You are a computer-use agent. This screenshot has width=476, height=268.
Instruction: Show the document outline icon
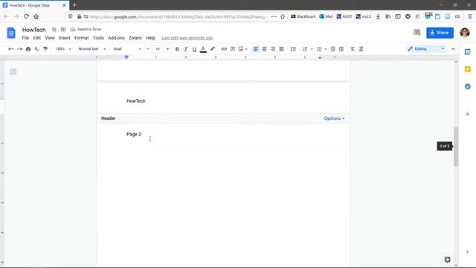pyautogui.click(x=13, y=71)
